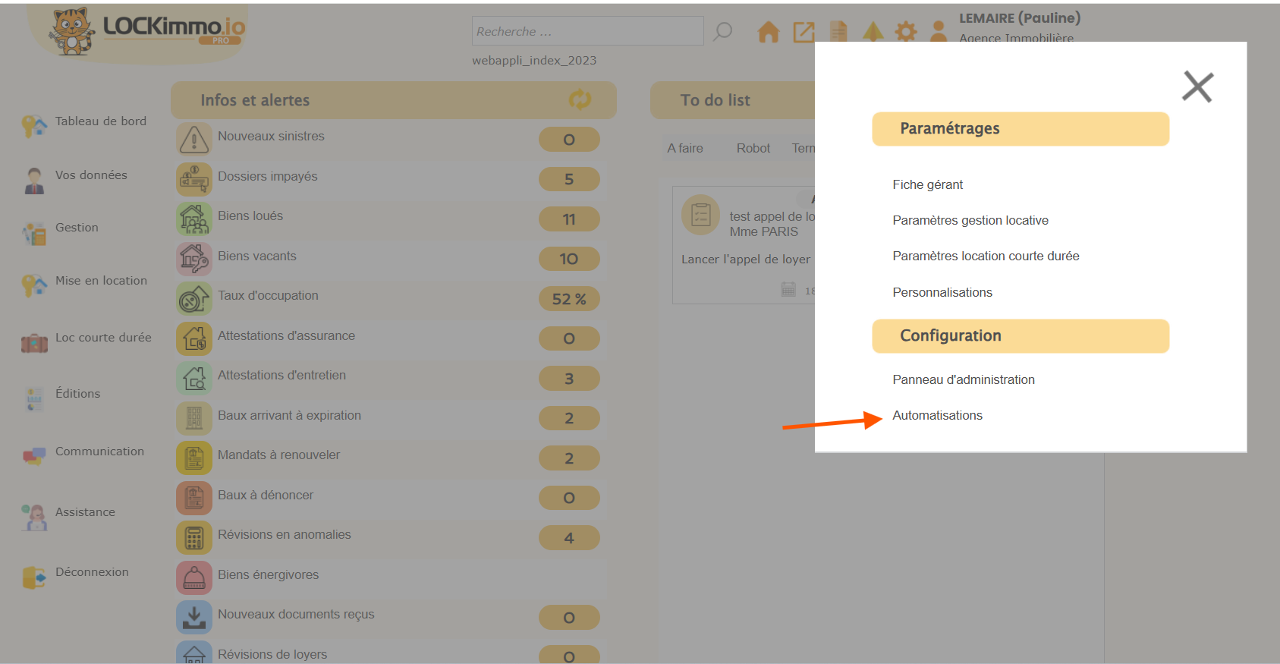Close the settings popup with X

1197,87
